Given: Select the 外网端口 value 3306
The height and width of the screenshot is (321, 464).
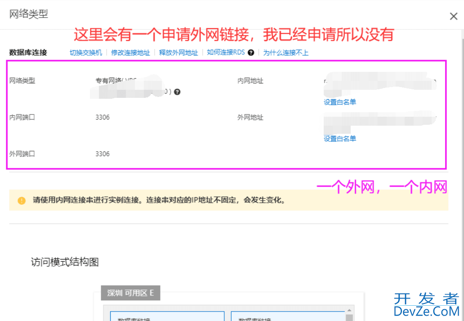Looking at the screenshot, I should 103,154.
